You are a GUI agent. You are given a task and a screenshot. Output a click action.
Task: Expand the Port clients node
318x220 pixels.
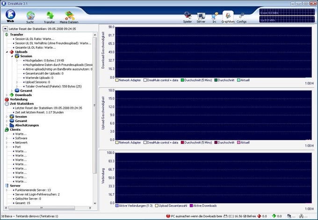7,147
